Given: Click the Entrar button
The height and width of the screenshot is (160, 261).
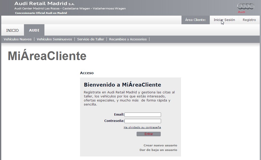Looking at the screenshot, I should click(149, 134).
